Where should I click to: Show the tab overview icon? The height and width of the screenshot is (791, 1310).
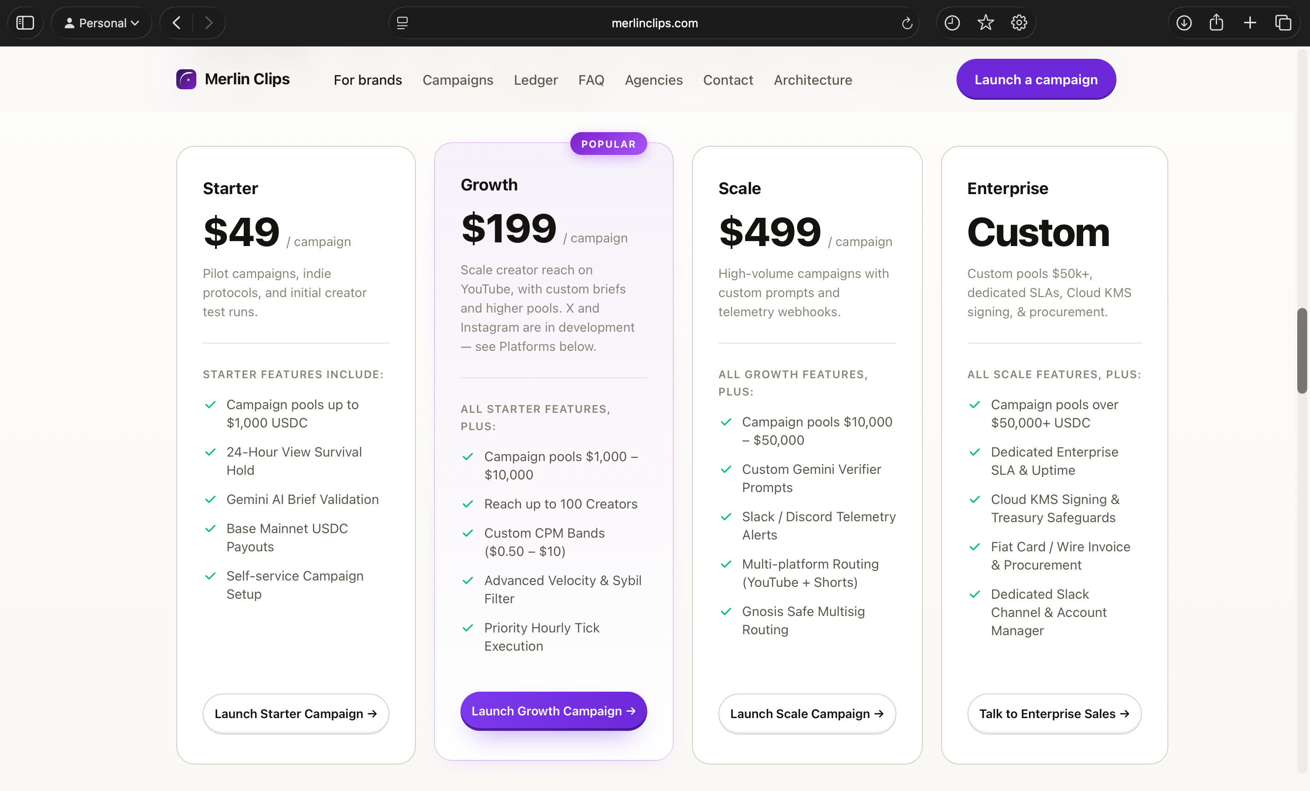1283,23
